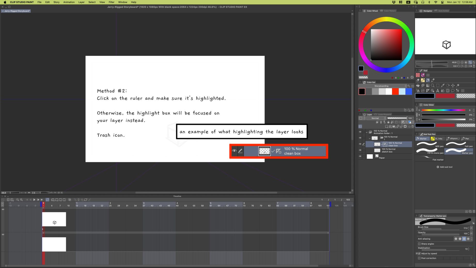Go to the next frame in Timeline
Screen dimensions: 476x268
pyautogui.click(x=38, y=200)
